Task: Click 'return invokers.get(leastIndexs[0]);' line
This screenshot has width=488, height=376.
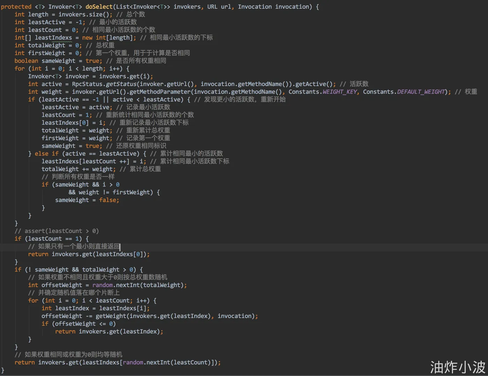Action: click(89, 254)
